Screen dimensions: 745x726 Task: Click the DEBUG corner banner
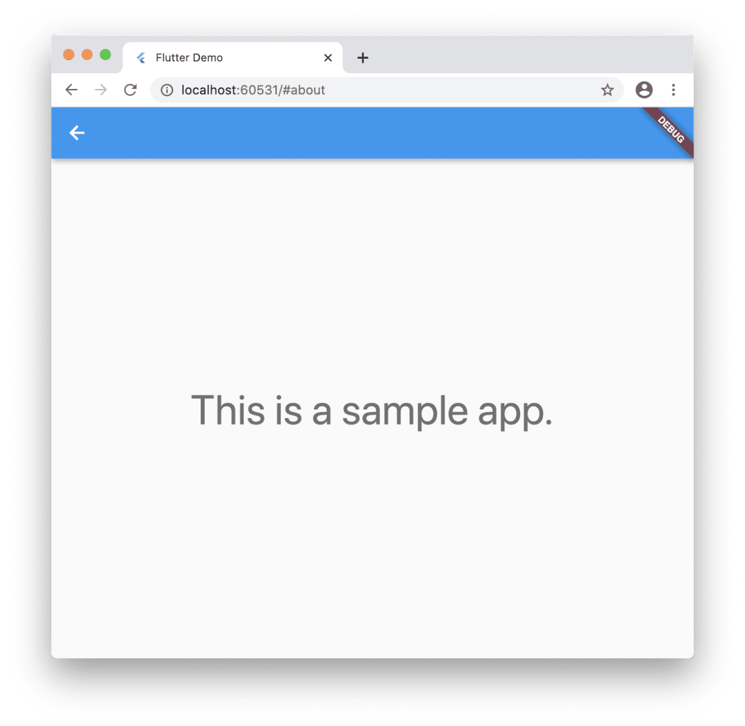pyautogui.click(x=670, y=129)
